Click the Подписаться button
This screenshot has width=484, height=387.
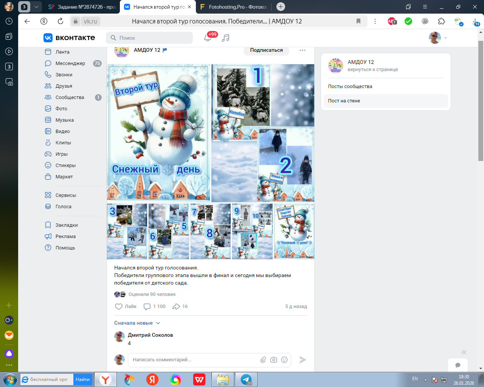point(266,50)
